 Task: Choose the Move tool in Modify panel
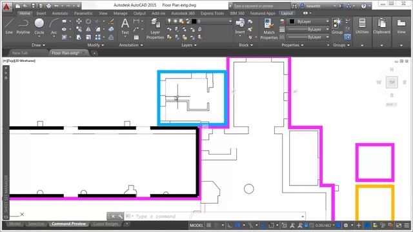point(79,21)
